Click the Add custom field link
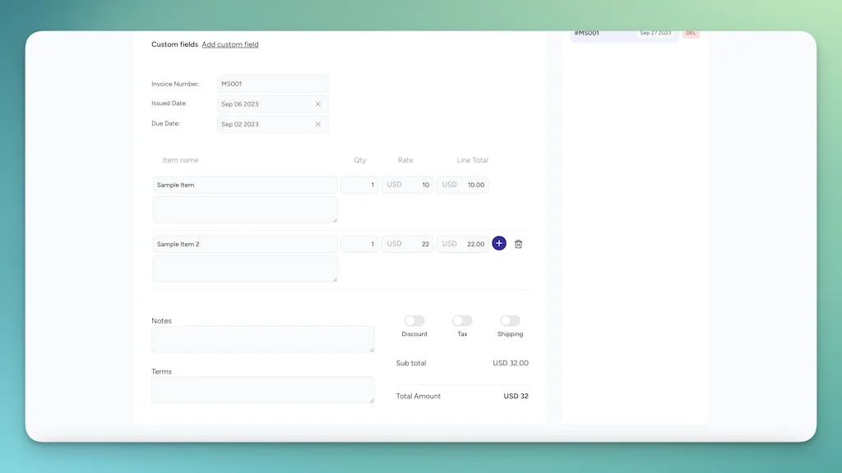The height and width of the screenshot is (473, 842). point(230,44)
